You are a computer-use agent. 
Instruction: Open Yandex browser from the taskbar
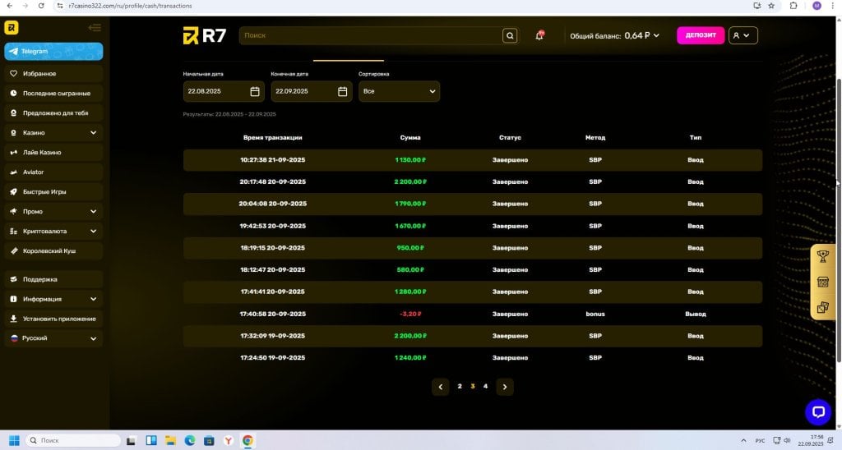pyautogui.click(x=229, y=440)
